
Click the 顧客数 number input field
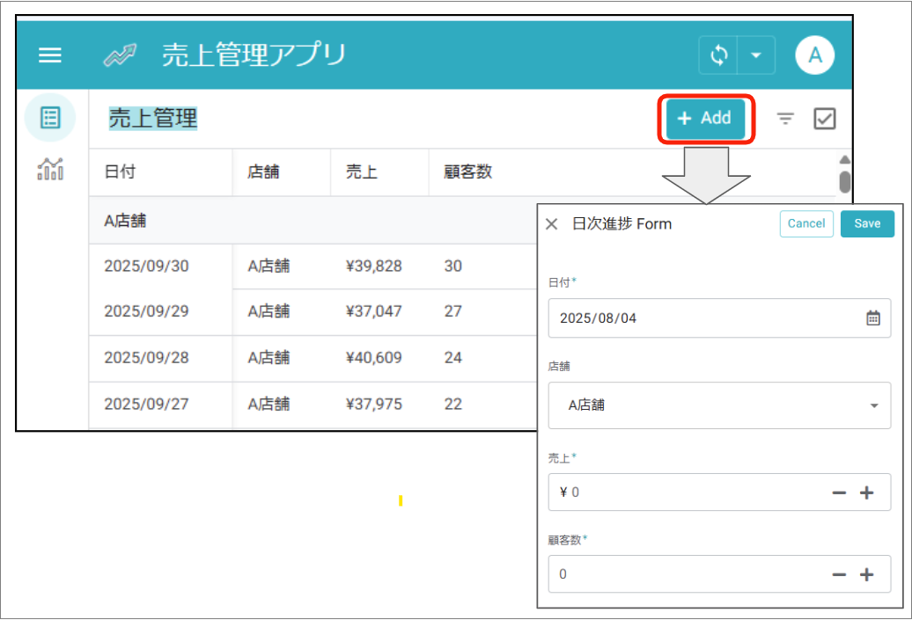coord(719,574)
